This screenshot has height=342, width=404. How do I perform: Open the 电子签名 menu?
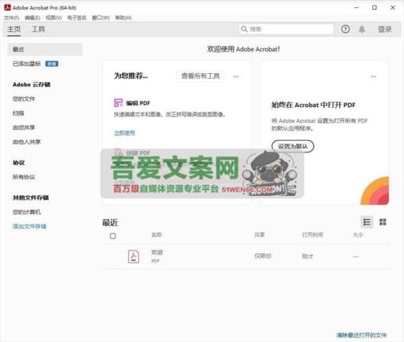point(76,18)
